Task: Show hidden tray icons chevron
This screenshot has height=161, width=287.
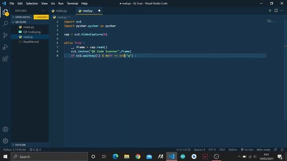Action: point(239,157)
